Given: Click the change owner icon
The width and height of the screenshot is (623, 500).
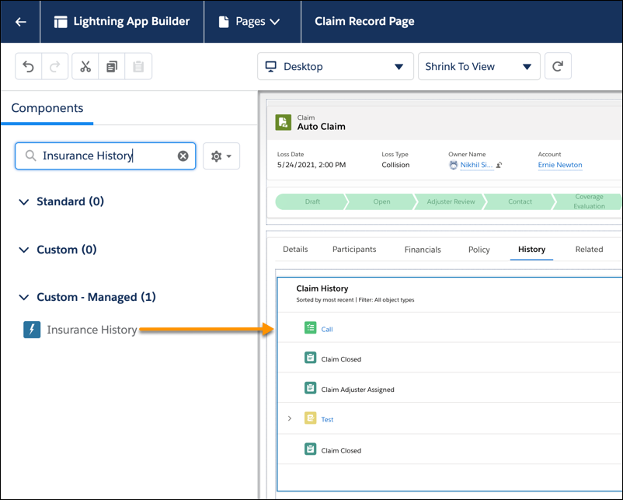Looking at the screenshot, I should click(499, 165).
